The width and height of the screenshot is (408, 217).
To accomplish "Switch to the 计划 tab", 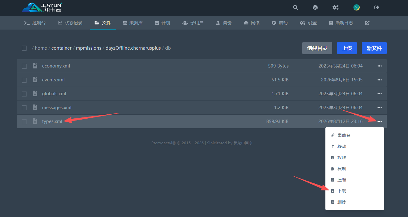I will tap(162, 23).
